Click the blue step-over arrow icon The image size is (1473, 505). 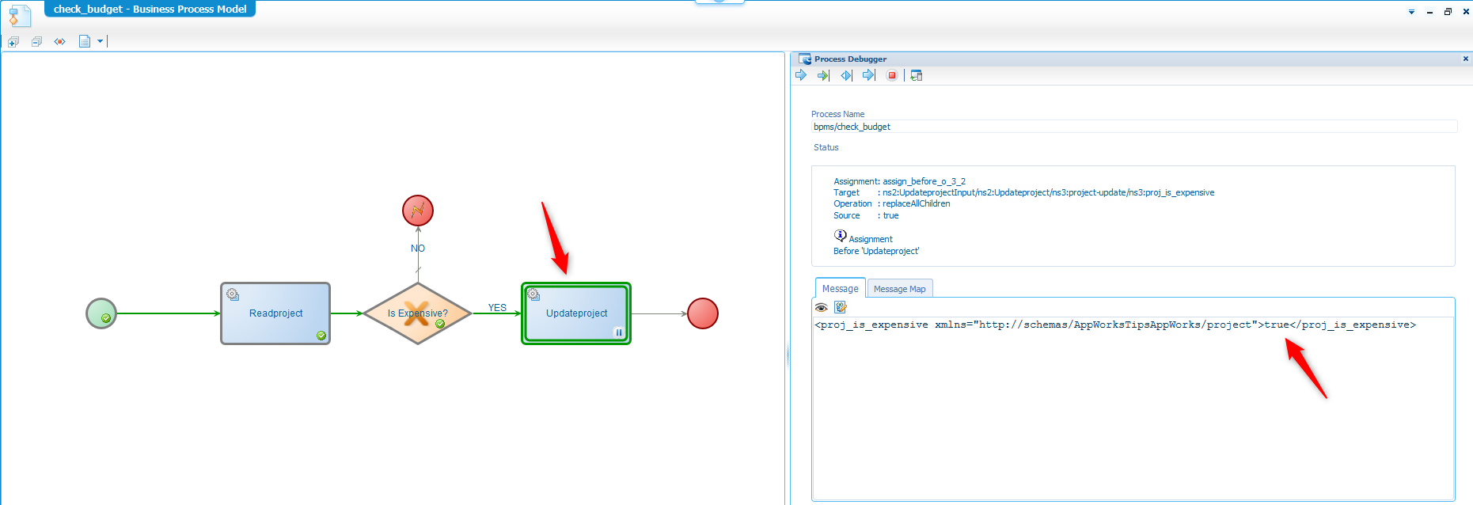pyautogui.click(x=868, y=75)
